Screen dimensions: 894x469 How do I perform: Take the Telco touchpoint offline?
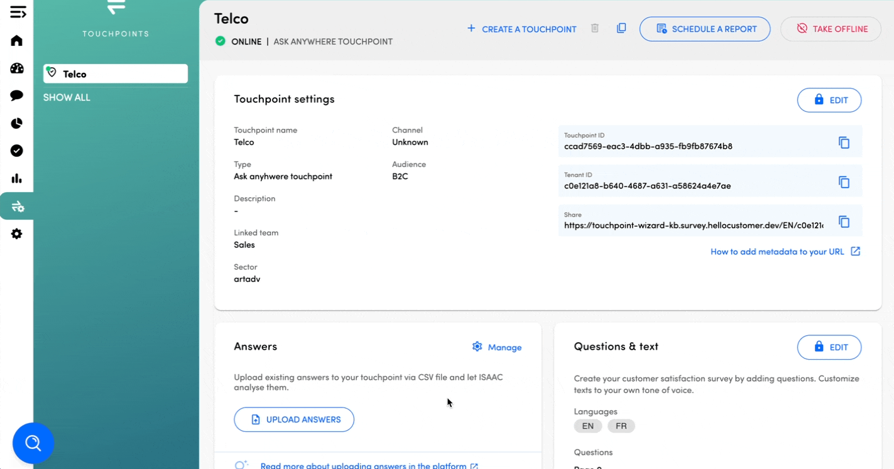coord(831,29)
